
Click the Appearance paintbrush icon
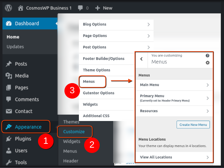coord(8,127)
